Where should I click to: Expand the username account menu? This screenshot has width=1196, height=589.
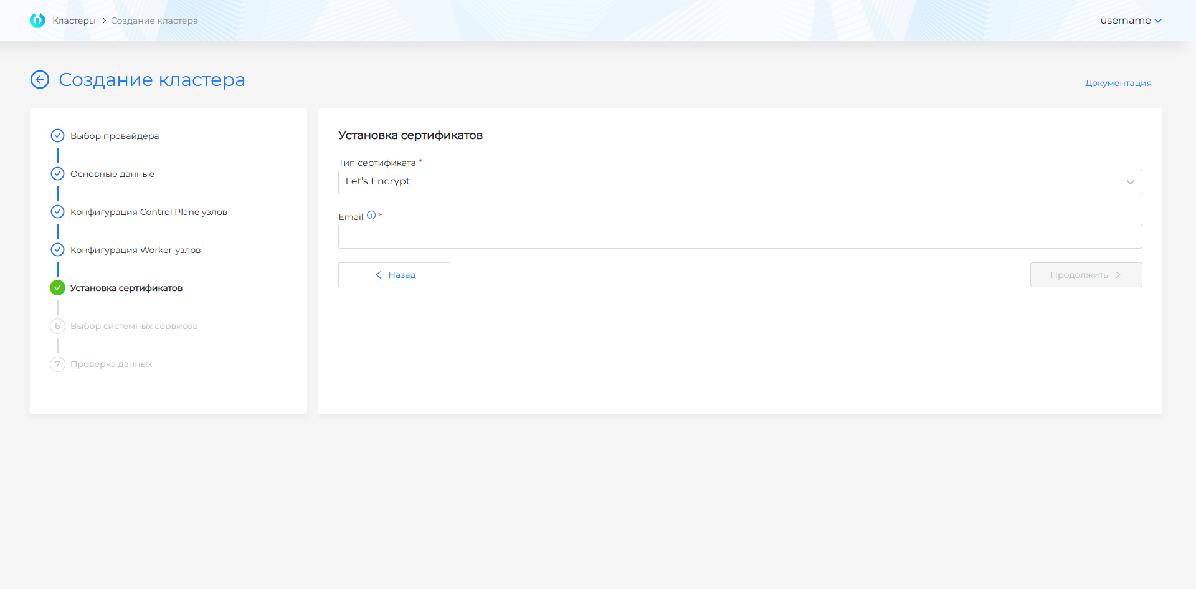[1130, 21]
